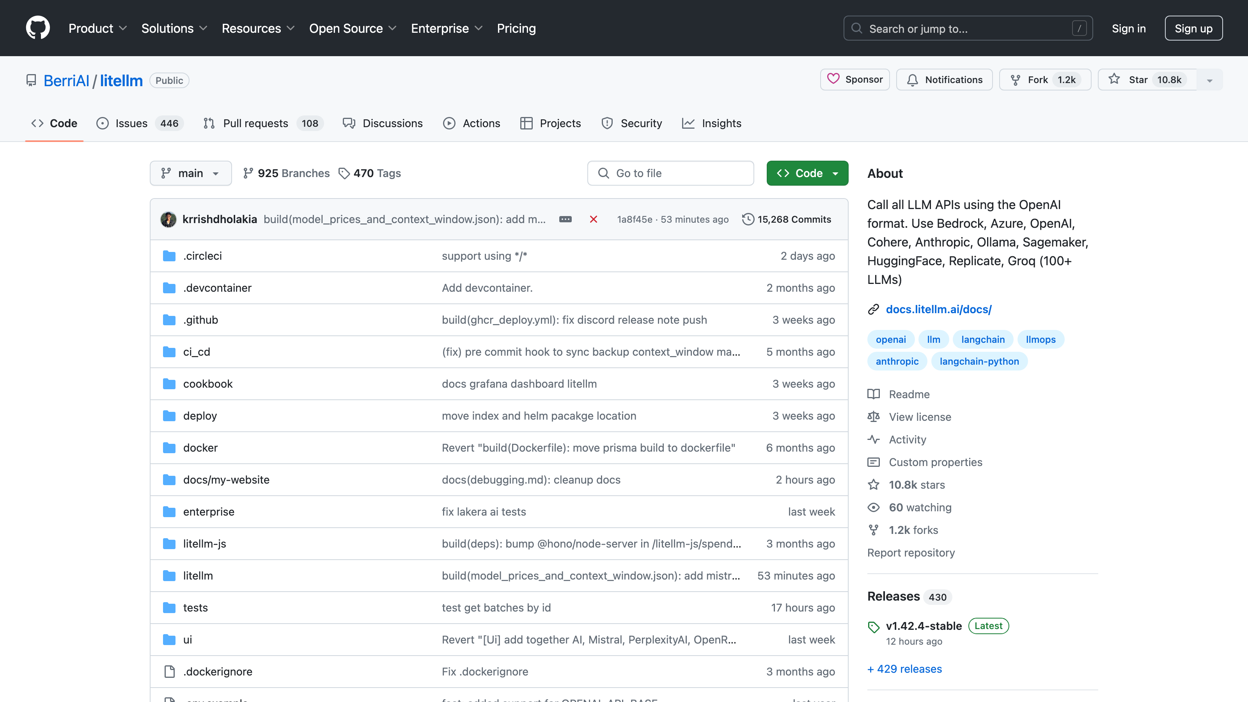Switch to the Actions tab

(x=472, y=123)
